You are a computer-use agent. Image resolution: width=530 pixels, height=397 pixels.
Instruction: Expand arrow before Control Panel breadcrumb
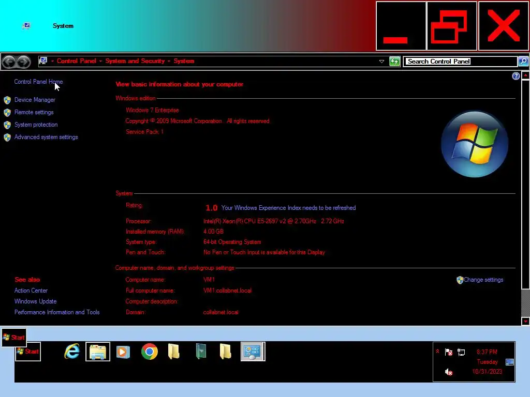pyautogui.click(x=52, y=62)
